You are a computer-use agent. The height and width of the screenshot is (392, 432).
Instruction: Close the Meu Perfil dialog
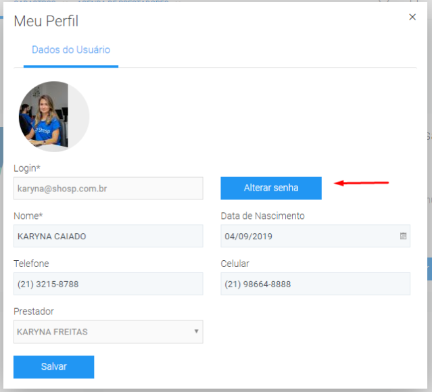pos(412,17)
